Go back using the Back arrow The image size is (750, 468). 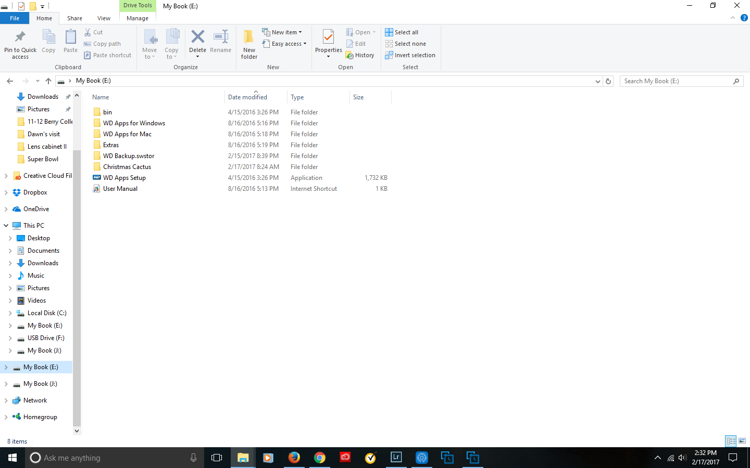[10, 81]
